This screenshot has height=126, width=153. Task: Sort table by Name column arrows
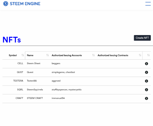pyautogui.click(x=47, y=55)
